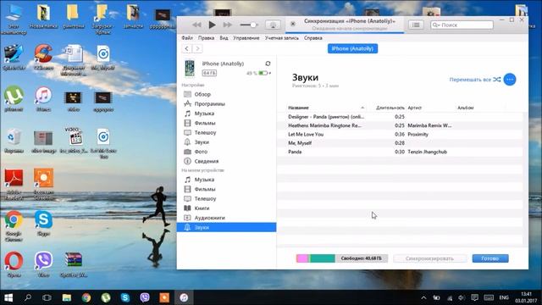Image resolution: width=542 pixels, height=305 pixels.
Task: Sort by the Альбом column header
Action: [x=465, y=108]
